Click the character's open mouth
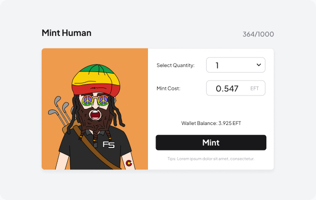 (x=94, y=116)
